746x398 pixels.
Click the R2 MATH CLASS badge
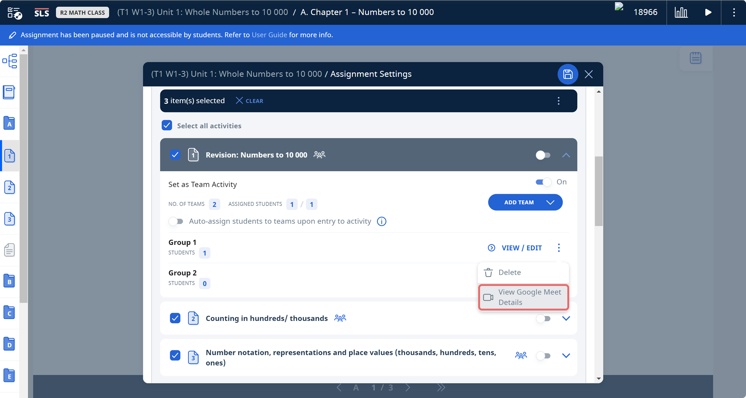[83, 13]
